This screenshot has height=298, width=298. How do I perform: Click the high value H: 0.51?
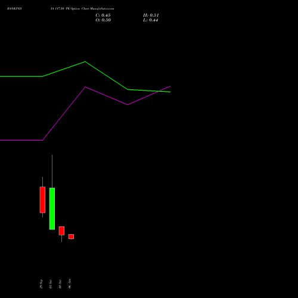coord(151,15)
